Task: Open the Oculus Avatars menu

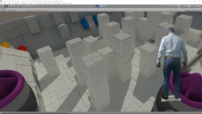Action: tap(38, 3)
